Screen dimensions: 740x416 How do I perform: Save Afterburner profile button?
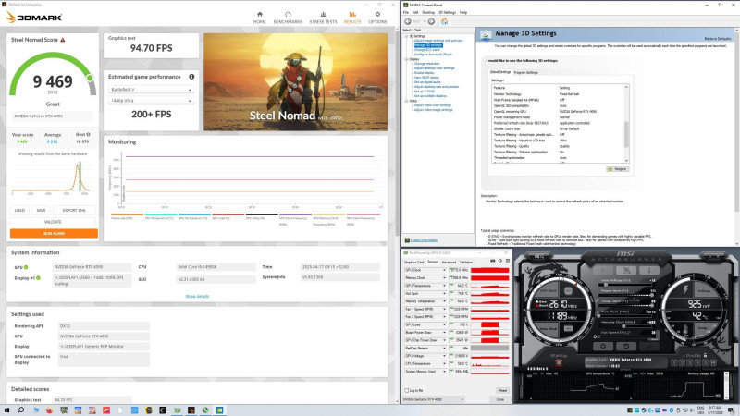coord(713,362)
